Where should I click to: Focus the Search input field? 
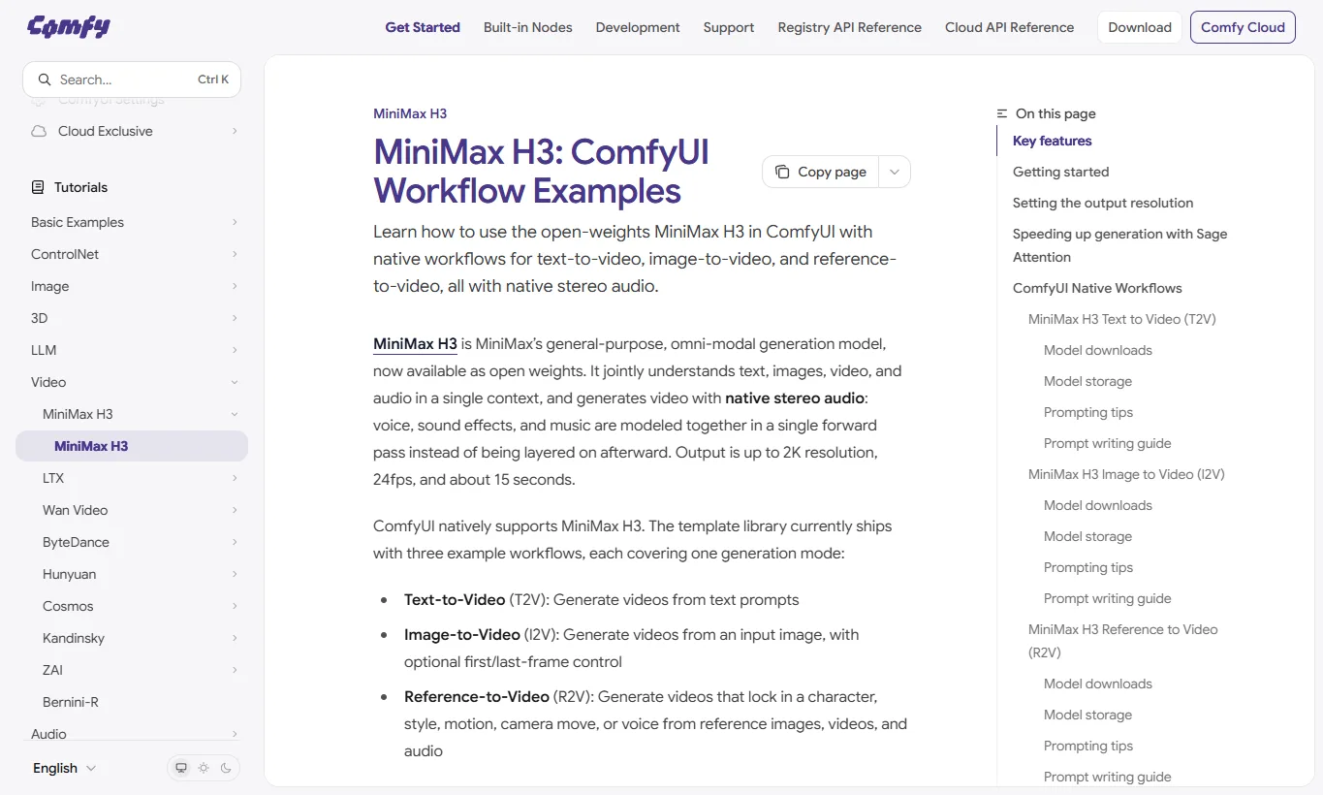(x=132, y=79)
